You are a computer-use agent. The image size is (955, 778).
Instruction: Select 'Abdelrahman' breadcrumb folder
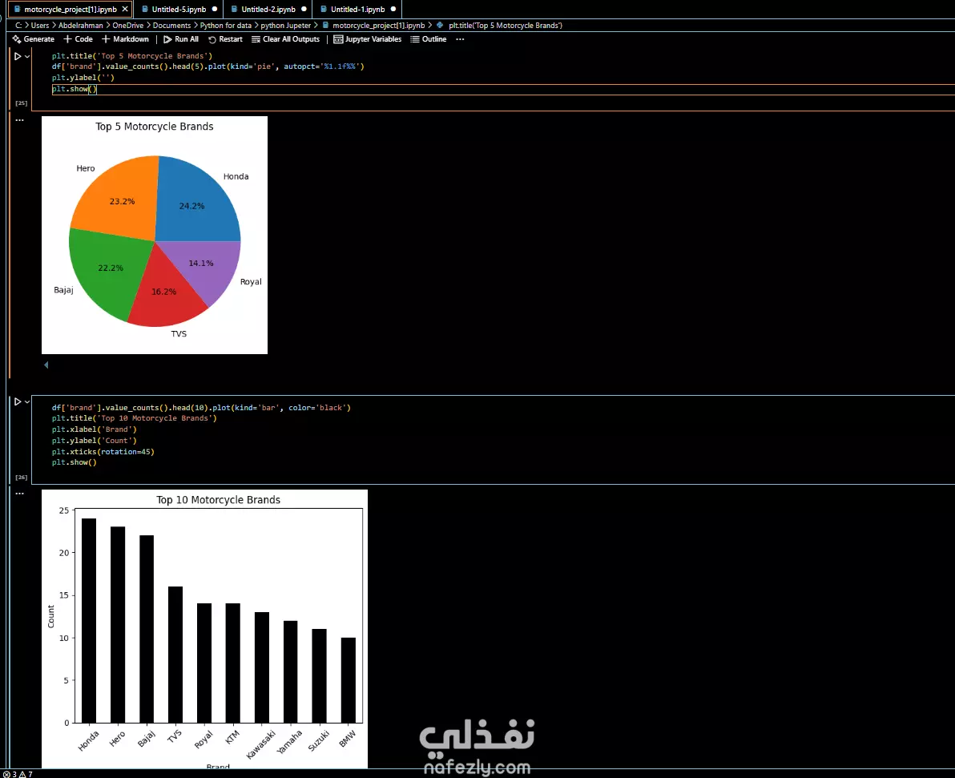80,26
